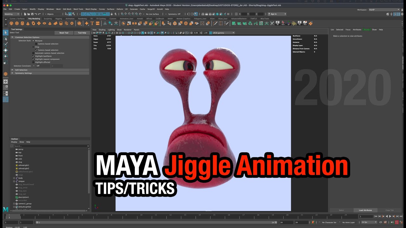This screenshot has height=228, width=406.
Task: Click the Undo arrow icon in the status line
Action: pos(36,14)
